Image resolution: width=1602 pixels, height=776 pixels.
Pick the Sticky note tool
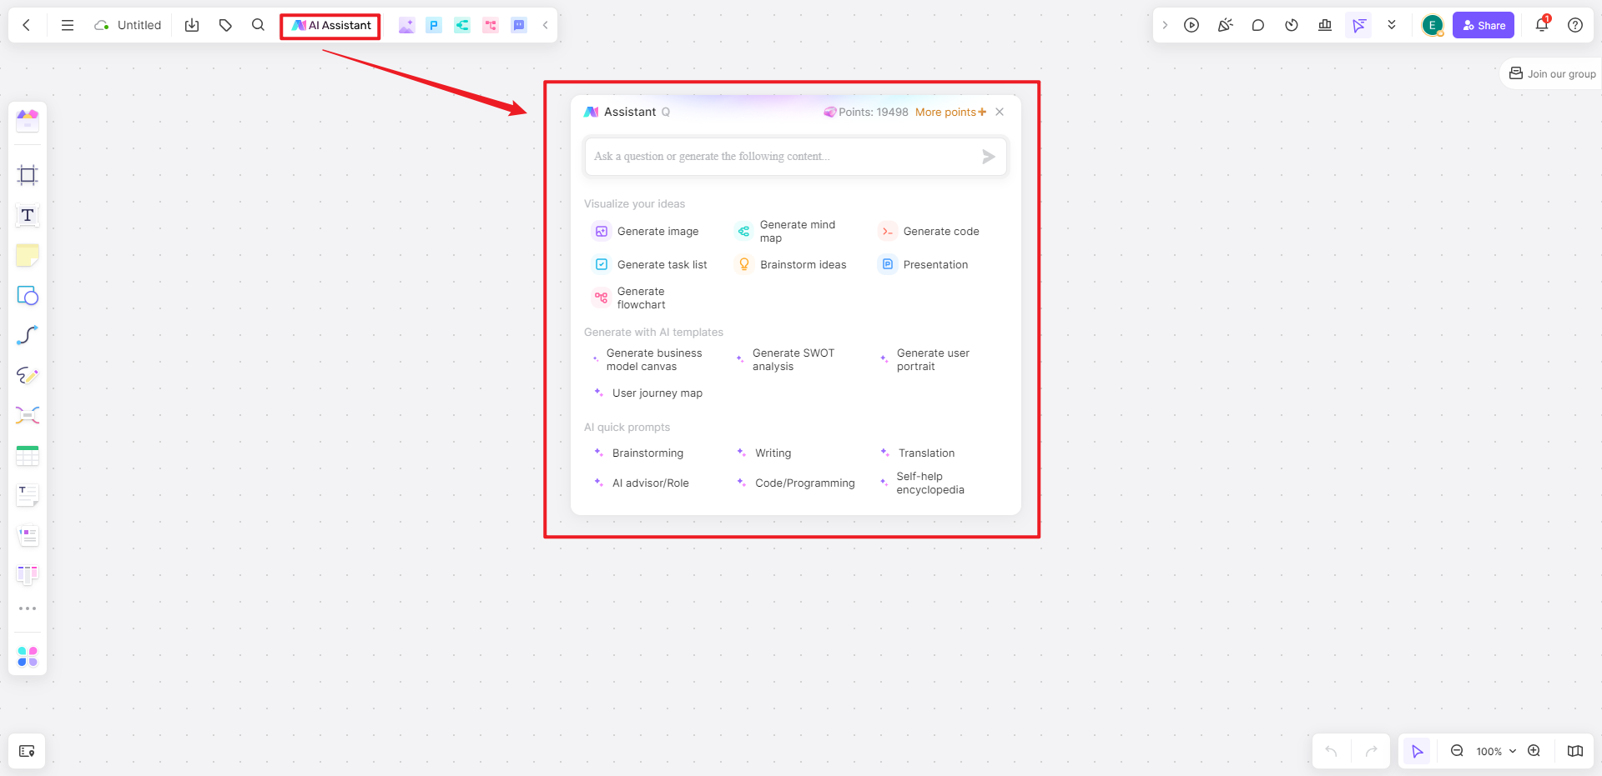click(x=28, y=256)
